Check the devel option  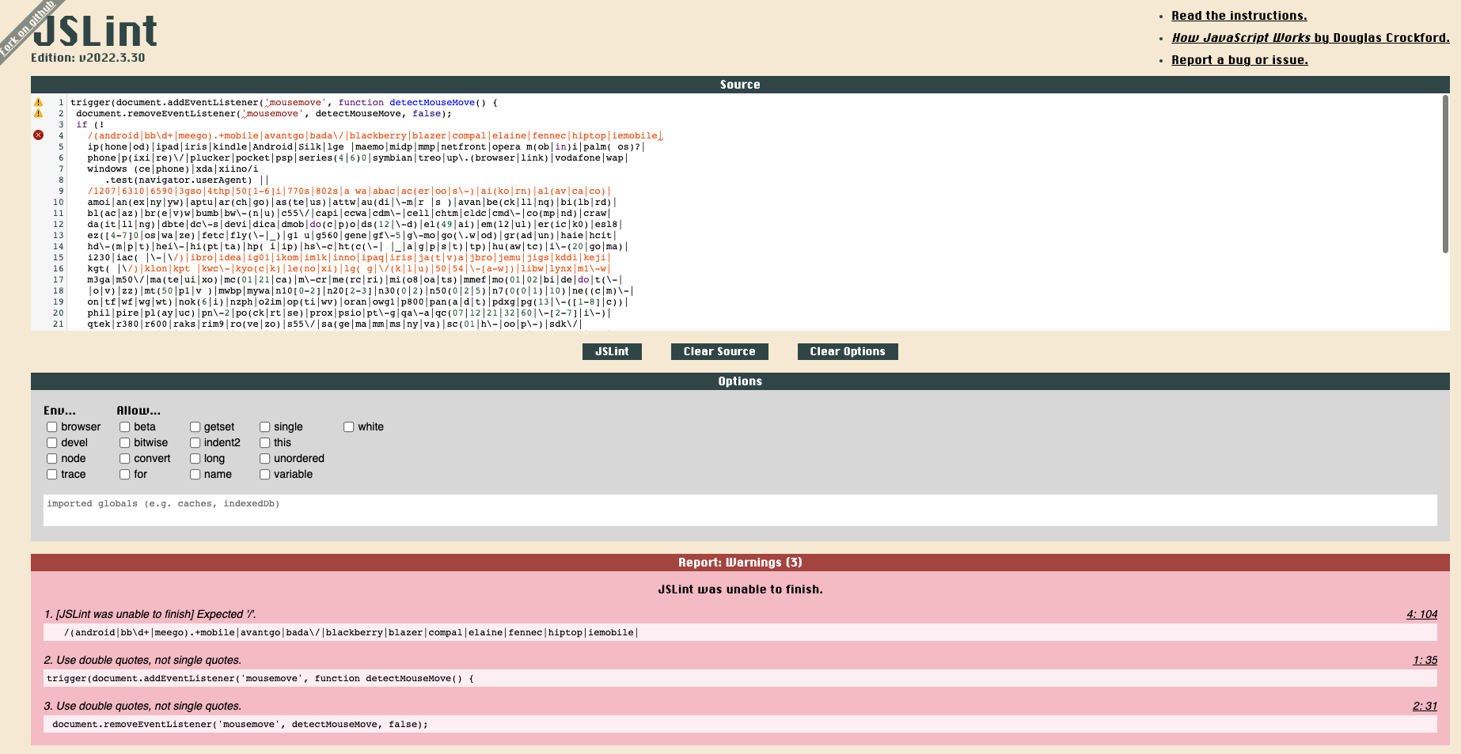[x=51, y=442]
